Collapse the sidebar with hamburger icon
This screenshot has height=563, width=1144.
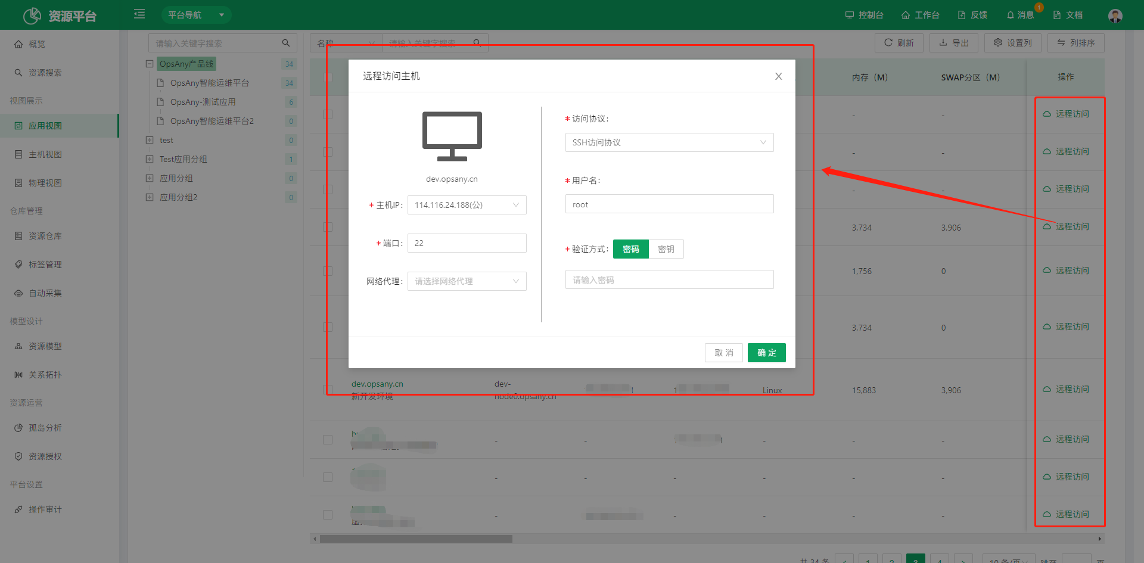[x=139, y=14]
